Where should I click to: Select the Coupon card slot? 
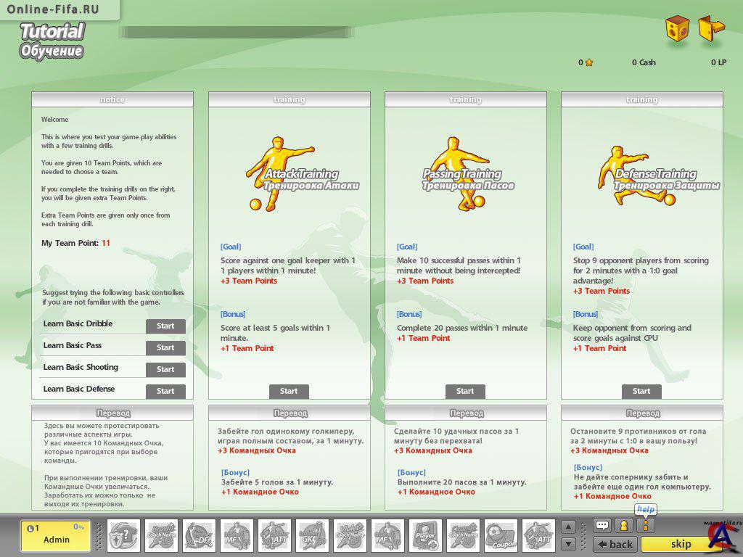point(500,535)
